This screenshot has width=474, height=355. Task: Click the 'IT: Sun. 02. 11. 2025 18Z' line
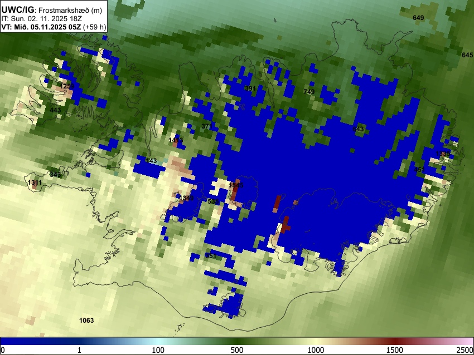[41, 19]
